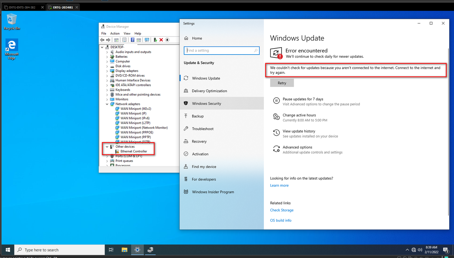454x258 pixels.
Task: Open File Explorer from the taskbar
Action: 124,250
